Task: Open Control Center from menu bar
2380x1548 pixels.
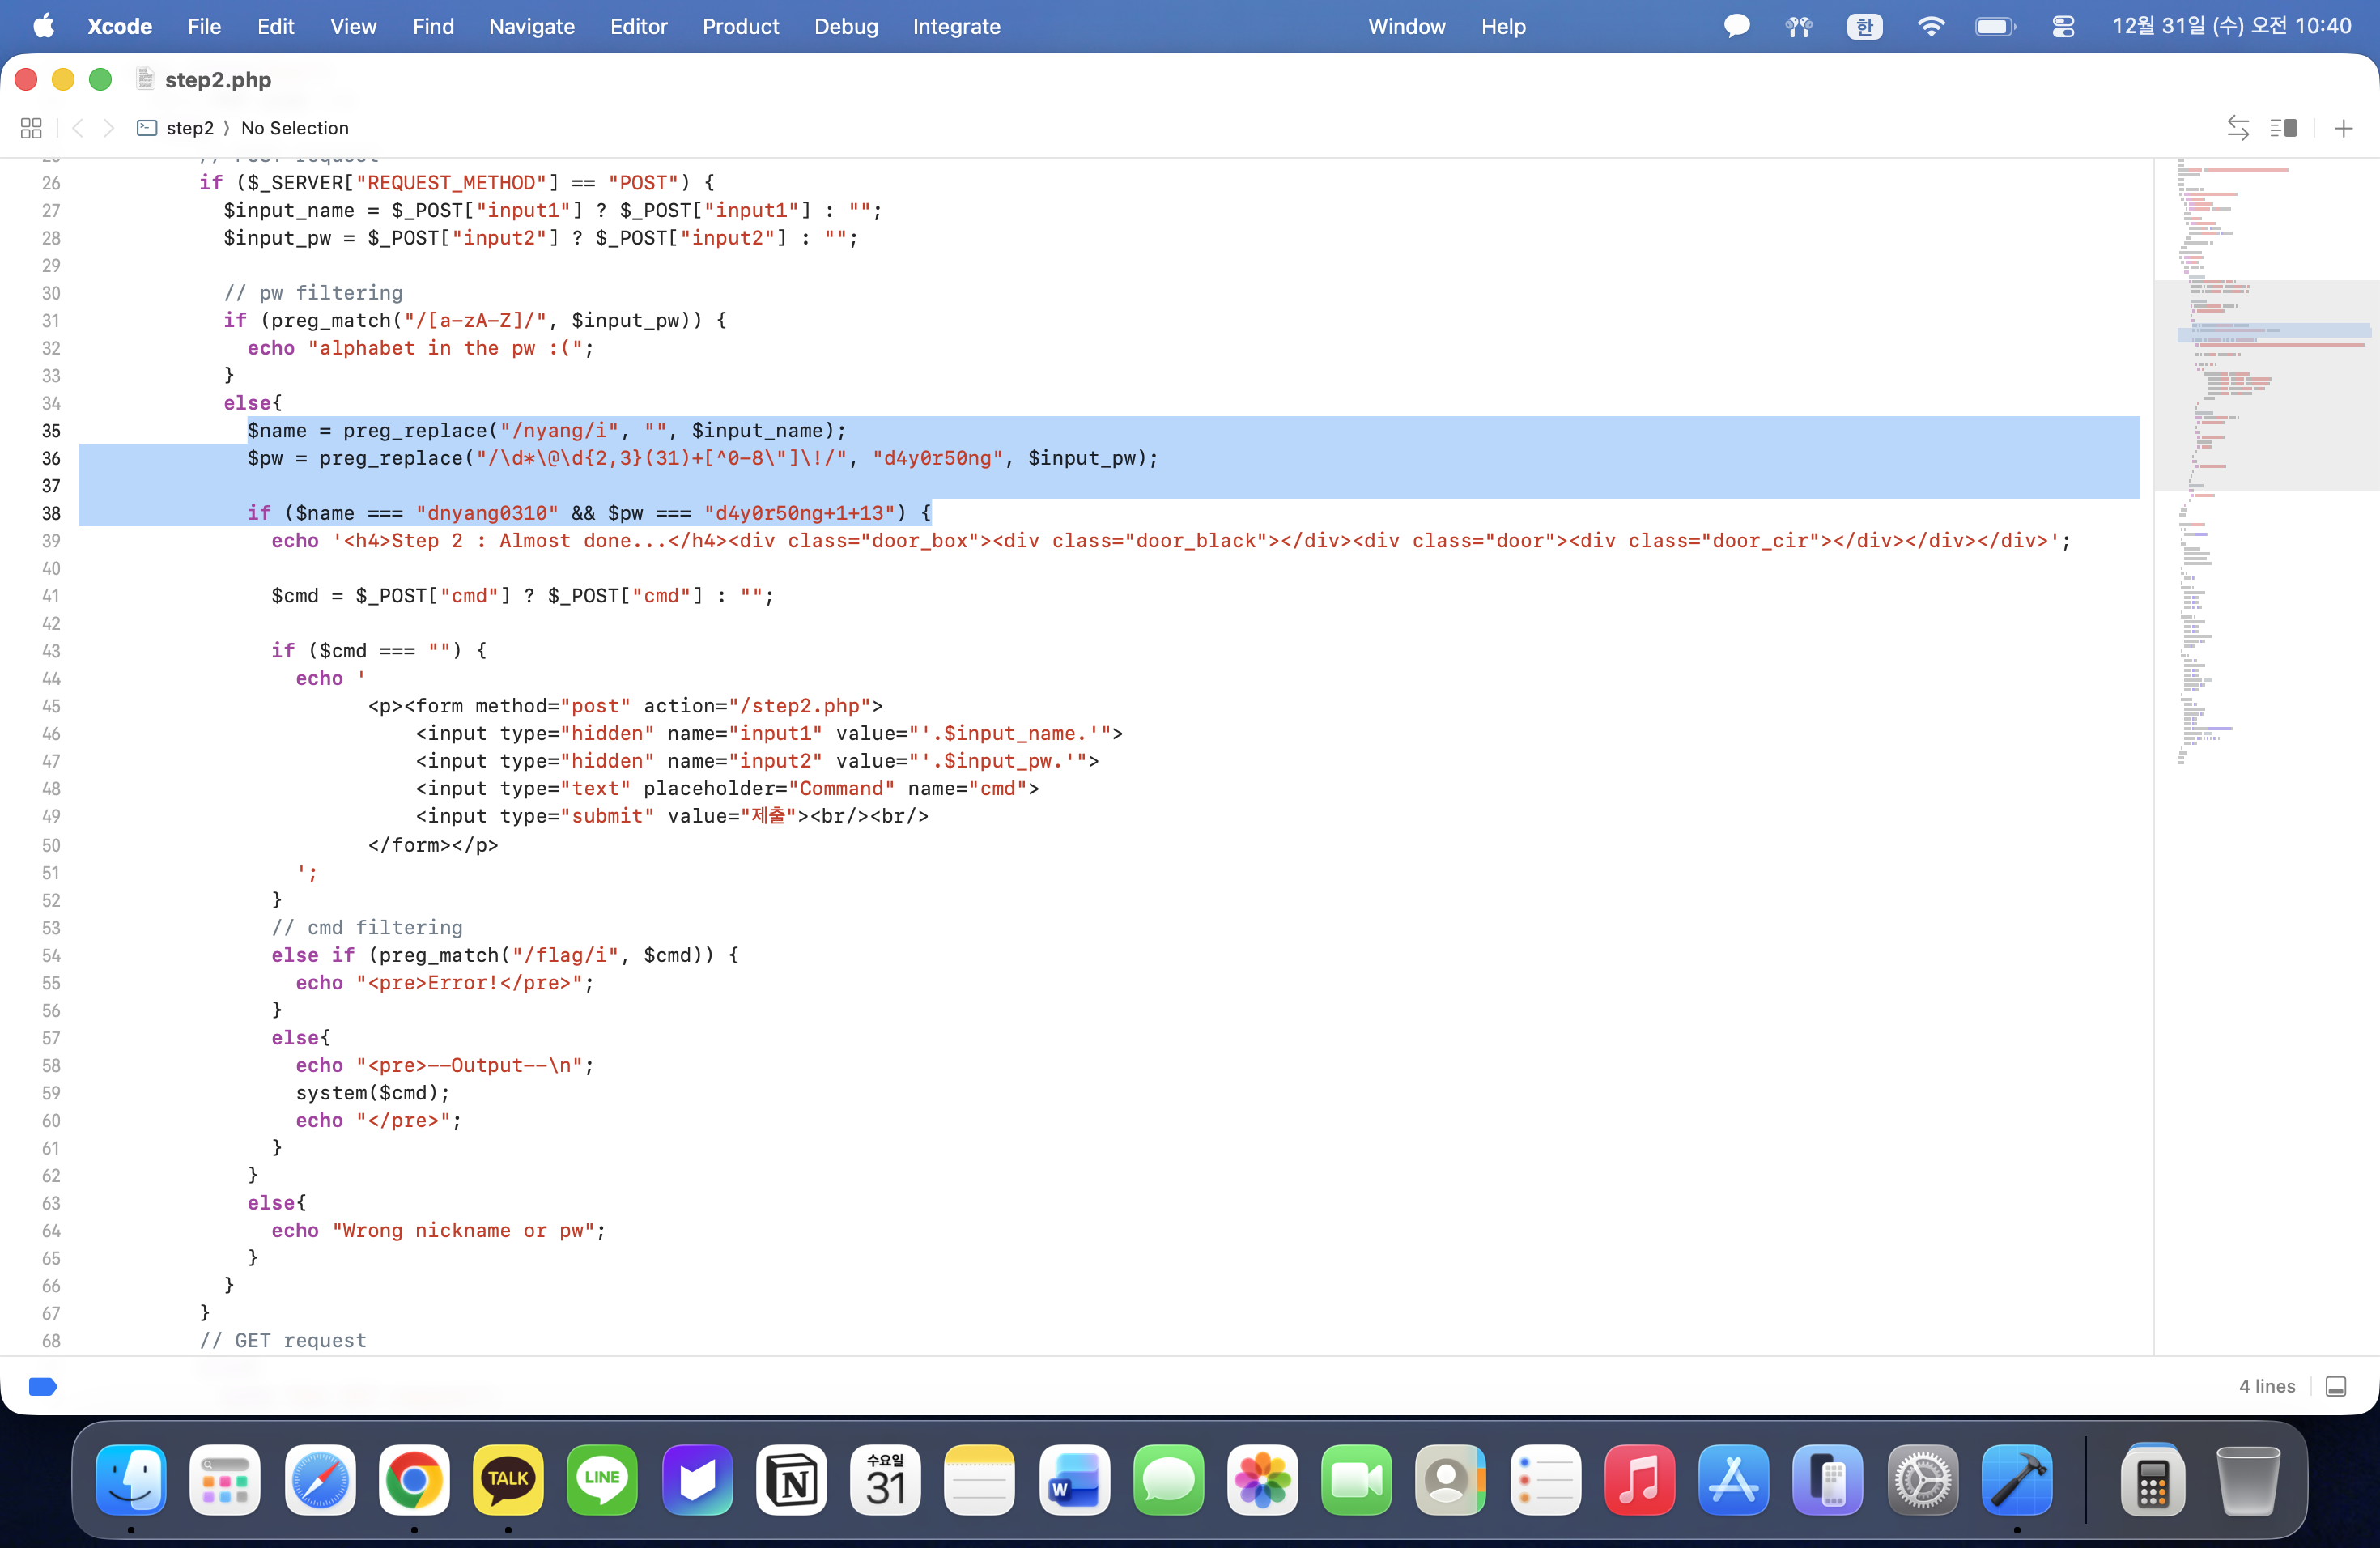Action: click(2063, 26)
